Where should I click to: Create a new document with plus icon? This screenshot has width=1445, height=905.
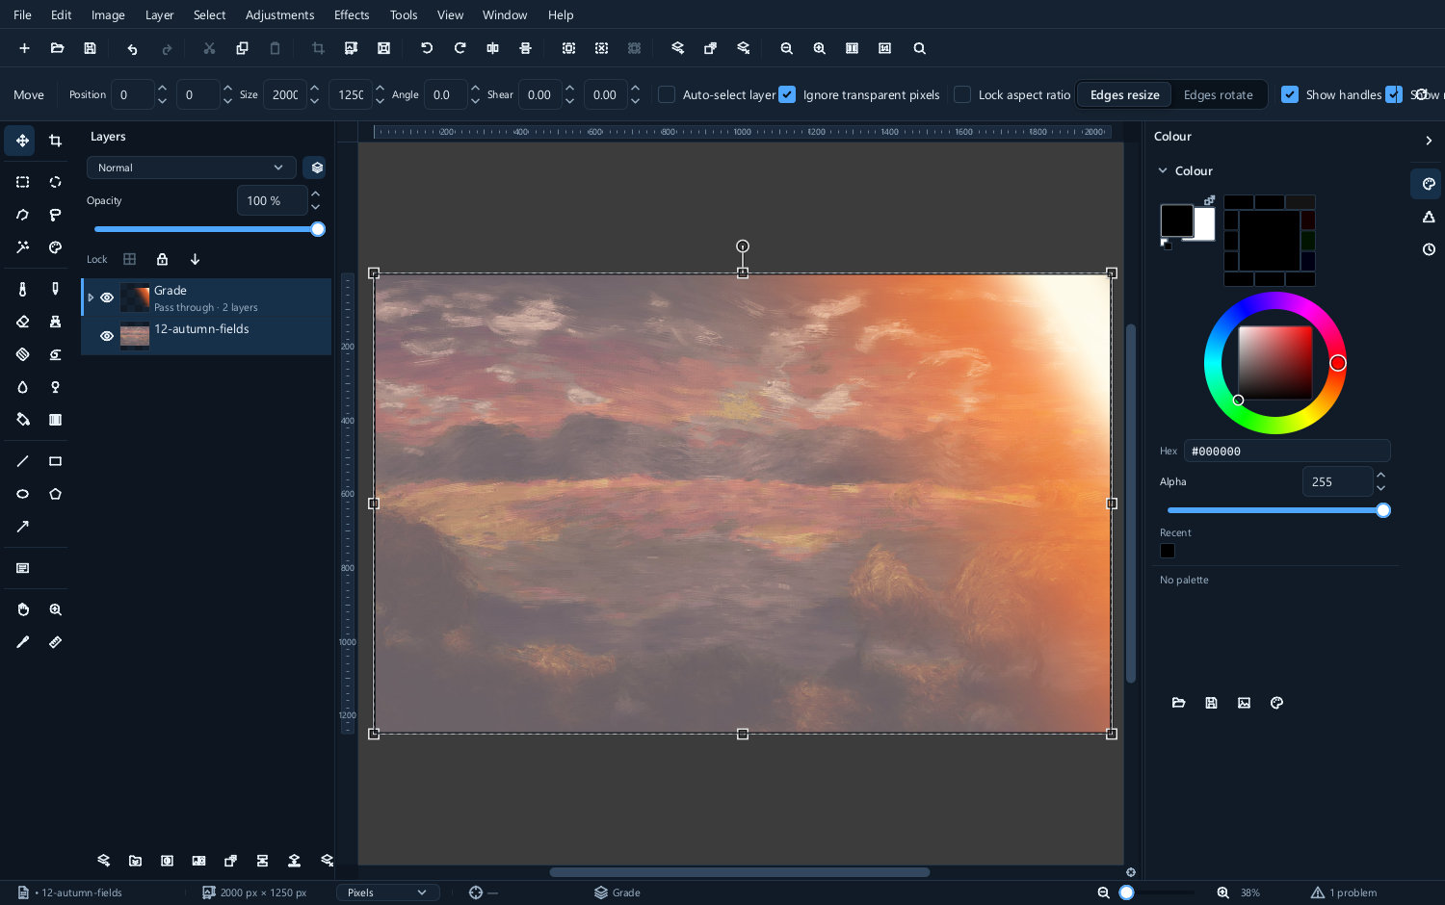pos(24,48)
